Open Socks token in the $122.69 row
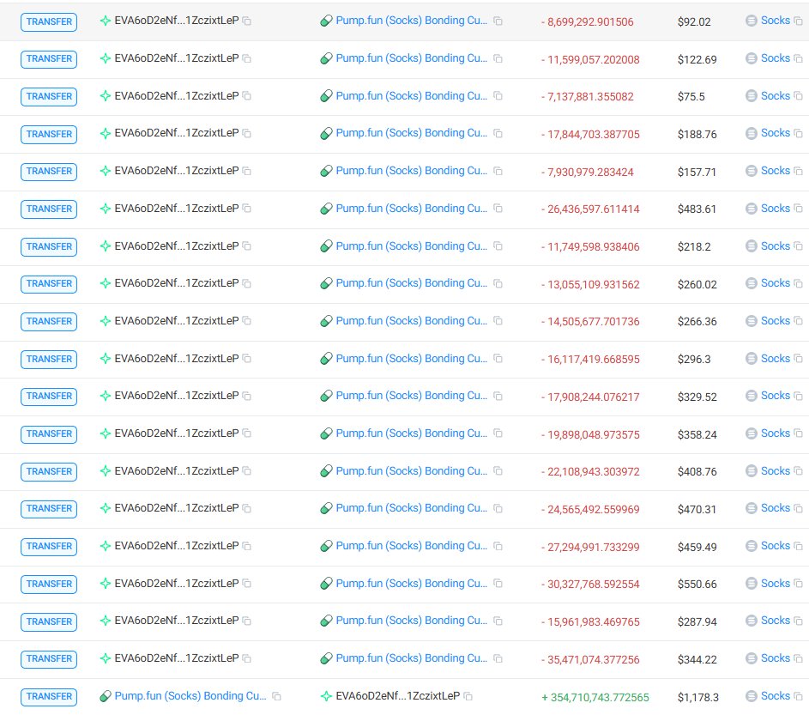This screenshot has height=715, width=809. (775, 58)
